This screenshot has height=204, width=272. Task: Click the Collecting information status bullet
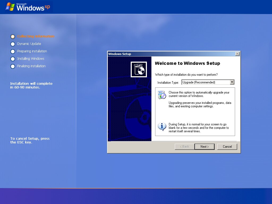[12, 36]
